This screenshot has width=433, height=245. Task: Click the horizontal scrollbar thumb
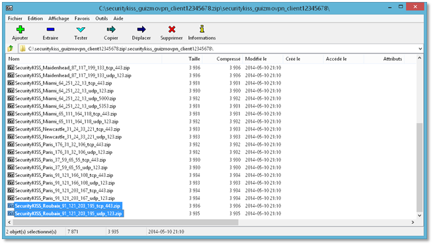pos(126,222)
